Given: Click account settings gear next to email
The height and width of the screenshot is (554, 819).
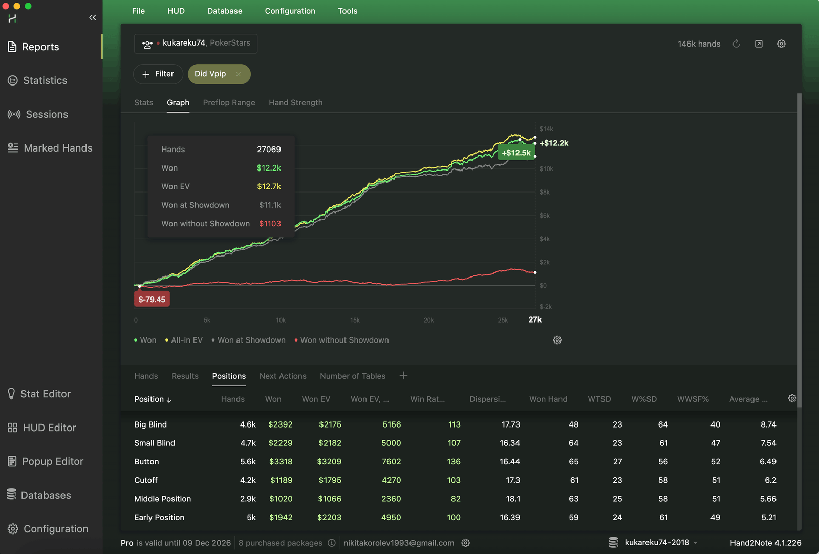Looking at the screenshot, I should tap(466, 543).
